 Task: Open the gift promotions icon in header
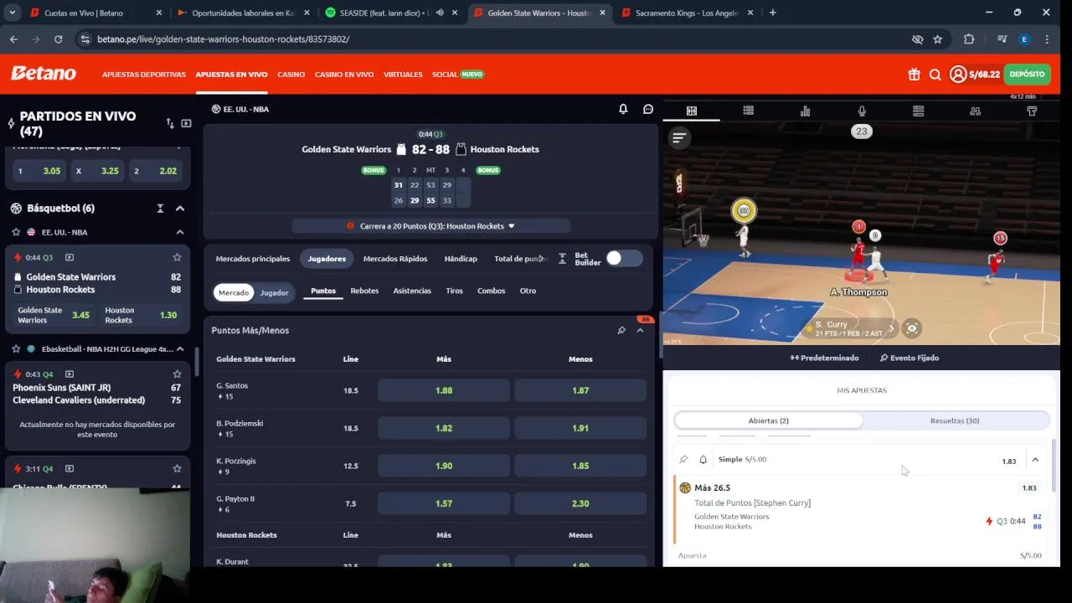[x=914, y=75]
